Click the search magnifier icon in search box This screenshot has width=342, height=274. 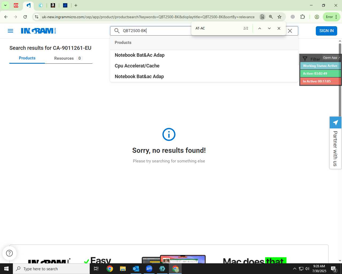[x=117, y=31]
